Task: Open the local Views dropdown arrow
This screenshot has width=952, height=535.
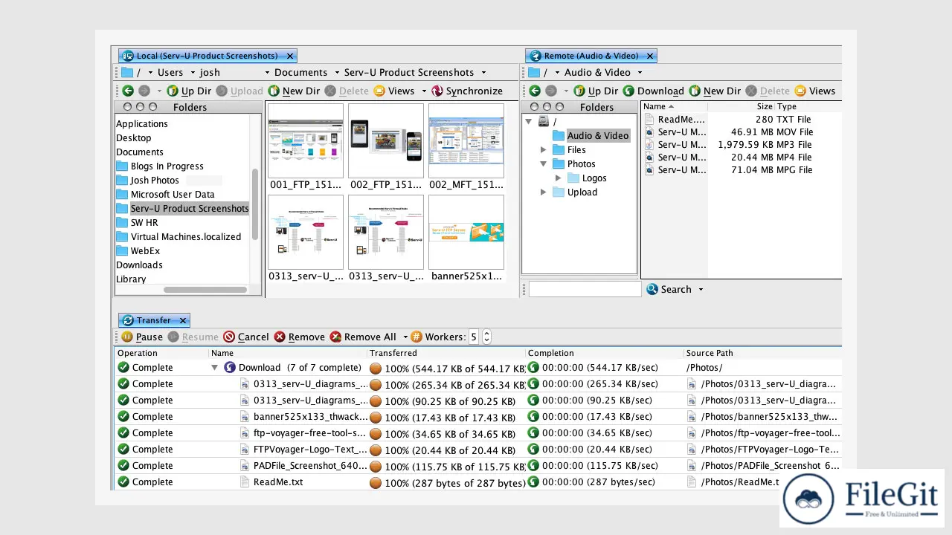Action: tap(424, 91)
